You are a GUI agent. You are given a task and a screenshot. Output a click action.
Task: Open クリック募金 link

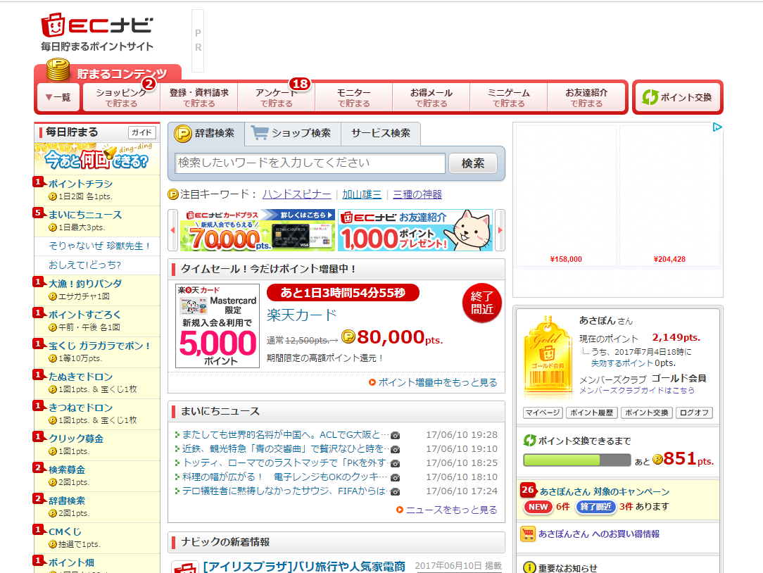[76, 439]
